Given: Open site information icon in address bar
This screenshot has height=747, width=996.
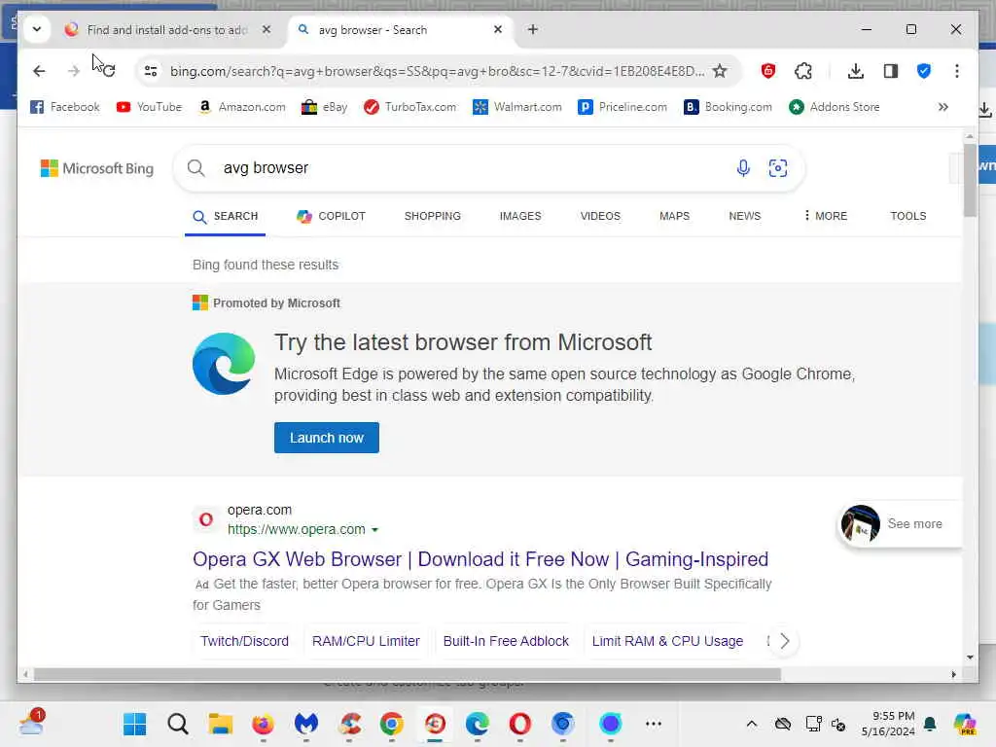Looking at the screenshot, I should pyautogui.click(x=151, y=71).
